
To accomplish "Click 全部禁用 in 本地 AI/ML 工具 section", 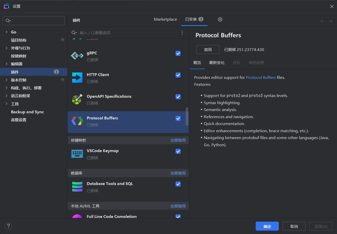I will tap(178, 206).
